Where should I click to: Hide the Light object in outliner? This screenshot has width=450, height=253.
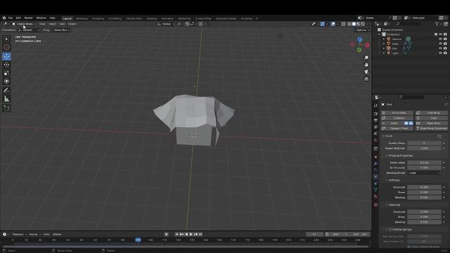click(x=440, y=53)
